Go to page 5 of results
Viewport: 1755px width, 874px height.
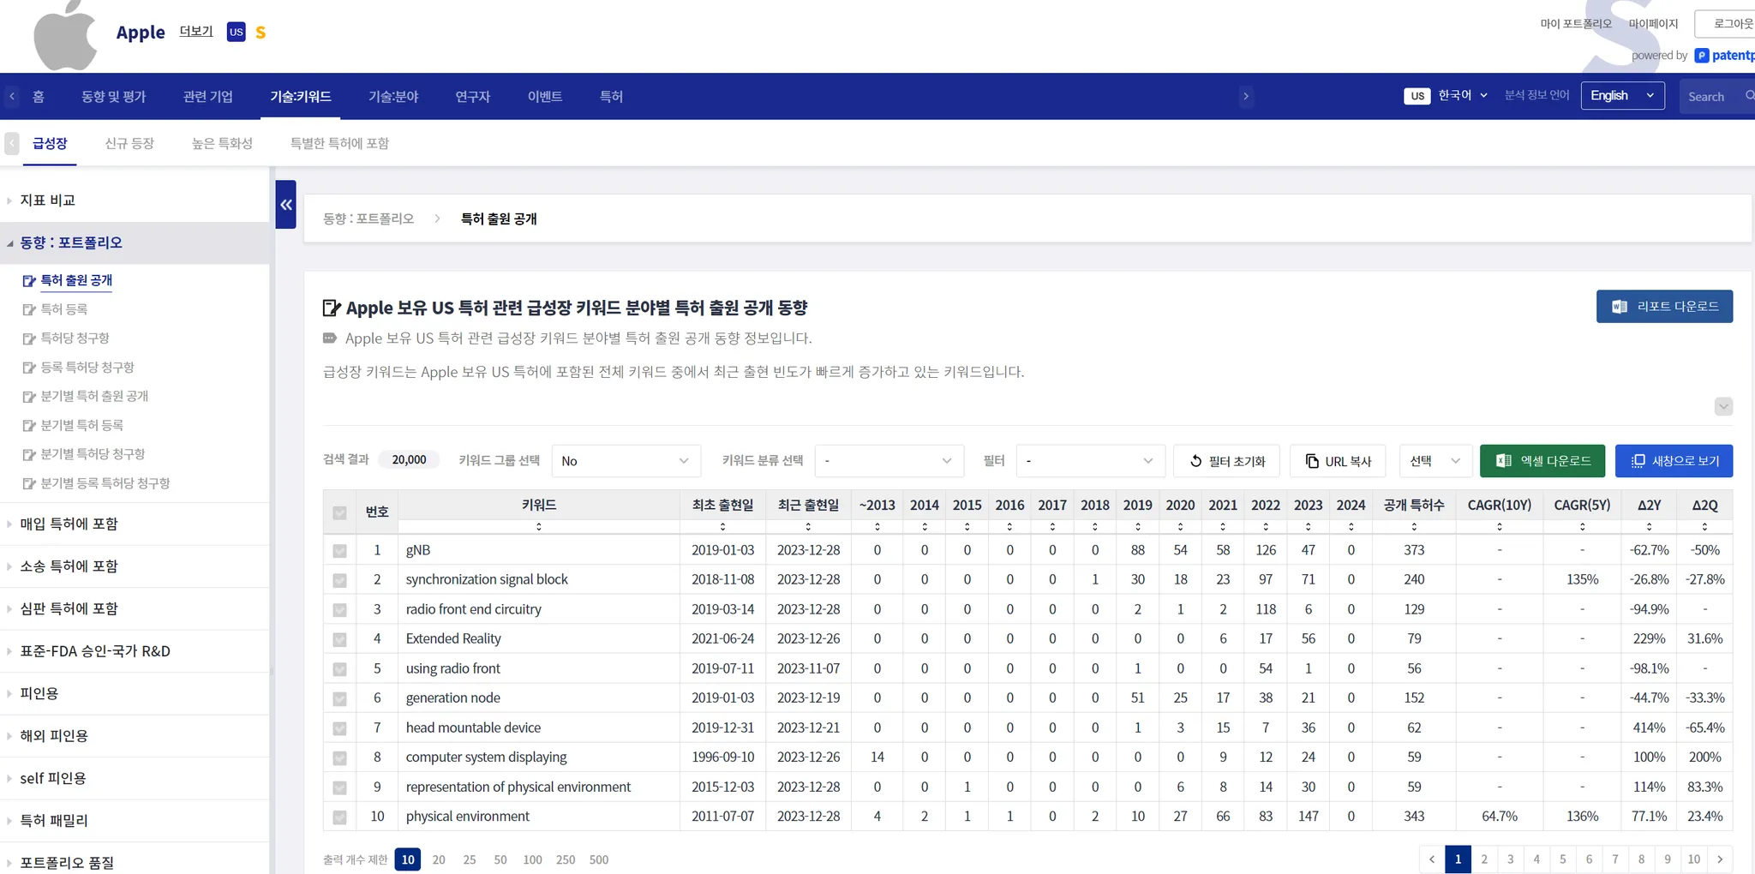click(x=1563, y=859)
